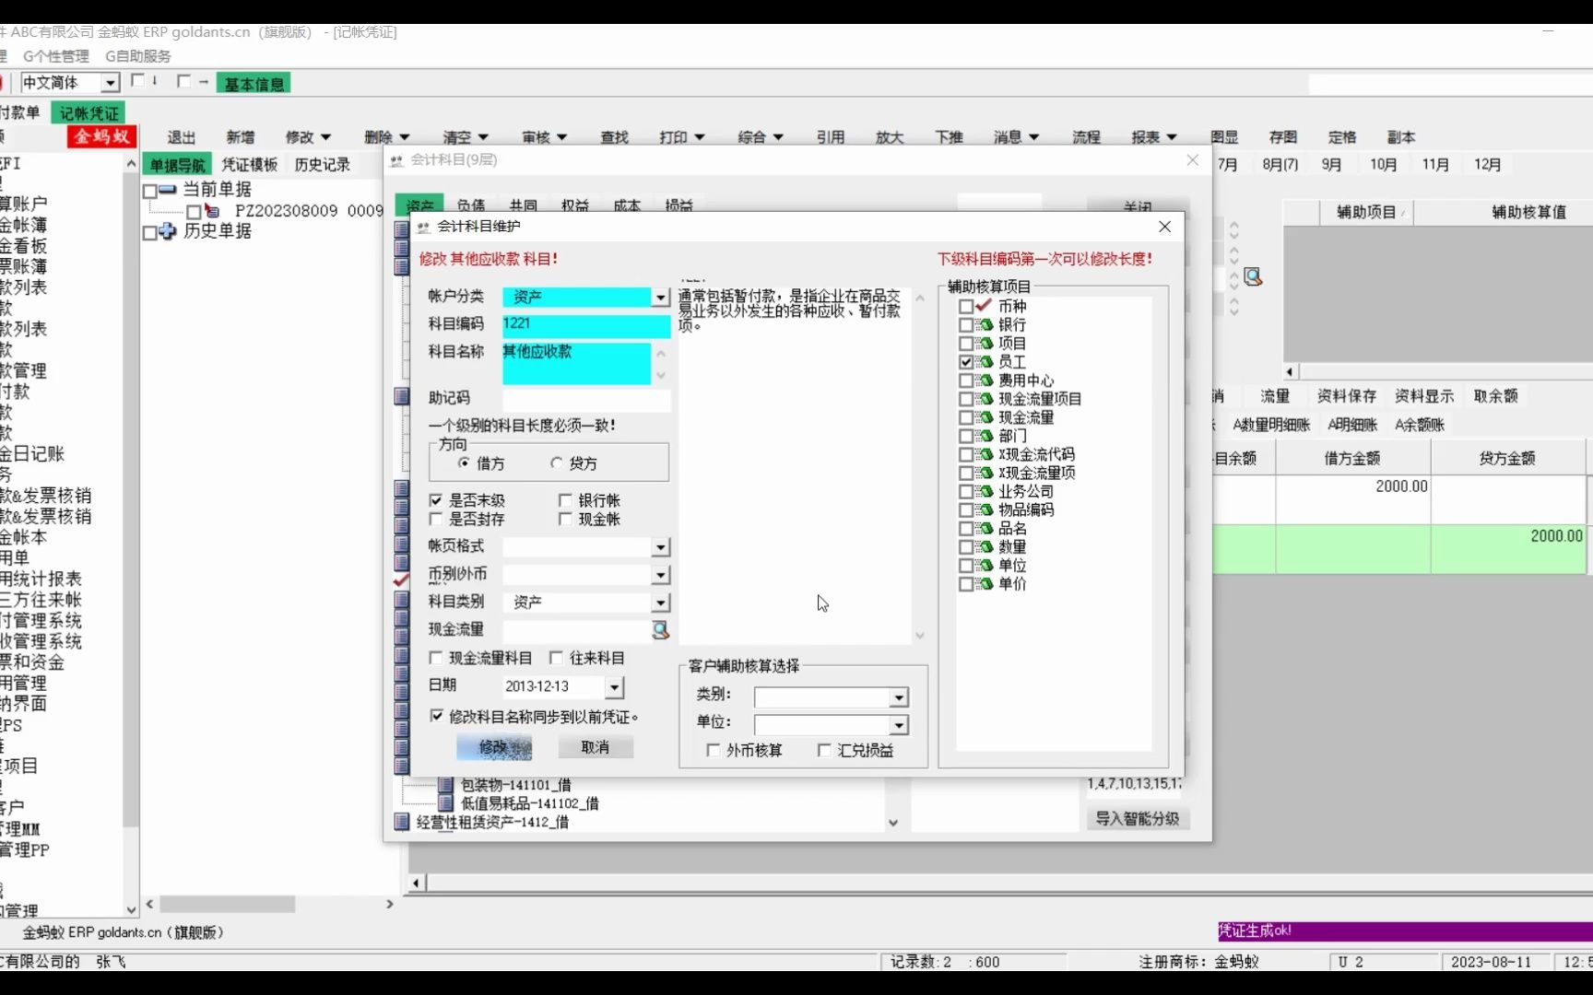Select the 贷方 radio button

point(557,463)
